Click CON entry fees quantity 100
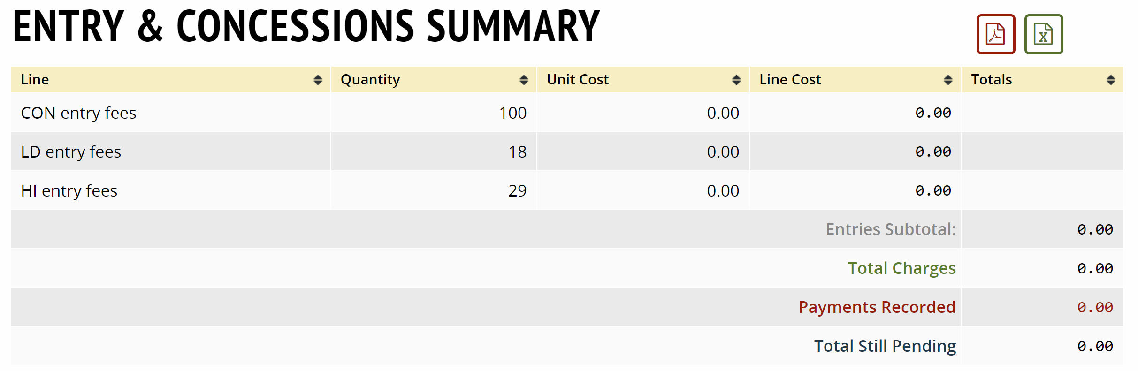 (x=512, y=113)
